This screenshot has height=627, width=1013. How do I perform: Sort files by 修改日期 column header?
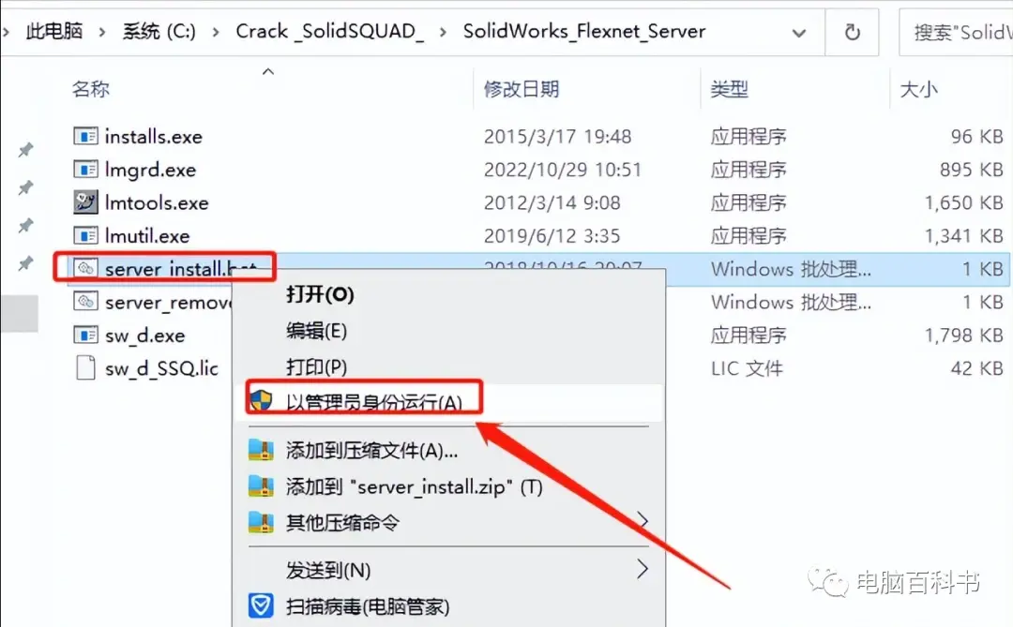pyautogui.click(x=522, y=89)
